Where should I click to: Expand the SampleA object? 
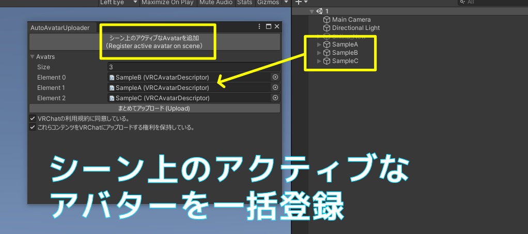(319, 44)
